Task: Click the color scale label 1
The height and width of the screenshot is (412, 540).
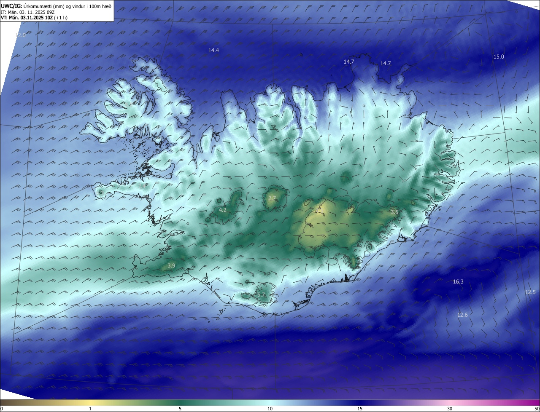Action: click(x=90, y=409)
